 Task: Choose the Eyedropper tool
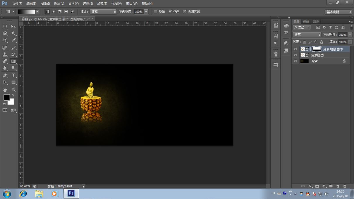pos(14,40)
